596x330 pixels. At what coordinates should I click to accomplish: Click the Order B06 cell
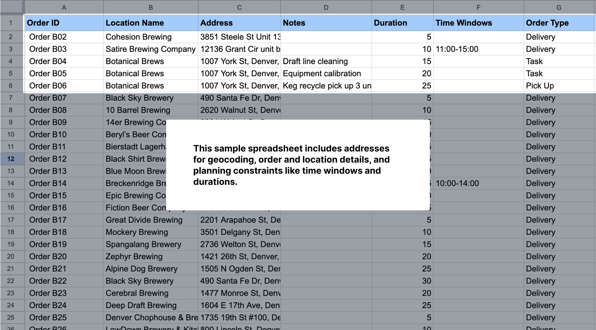(64, 86)
